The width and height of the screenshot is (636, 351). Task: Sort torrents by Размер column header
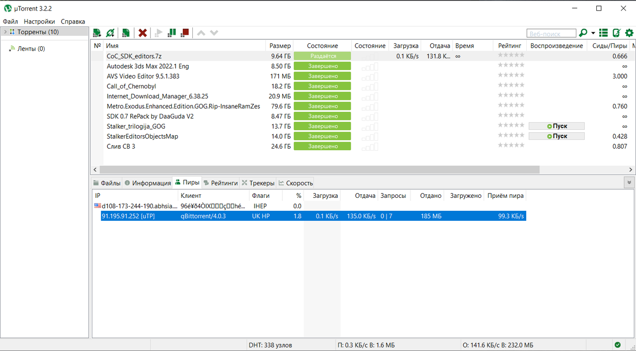280,46
